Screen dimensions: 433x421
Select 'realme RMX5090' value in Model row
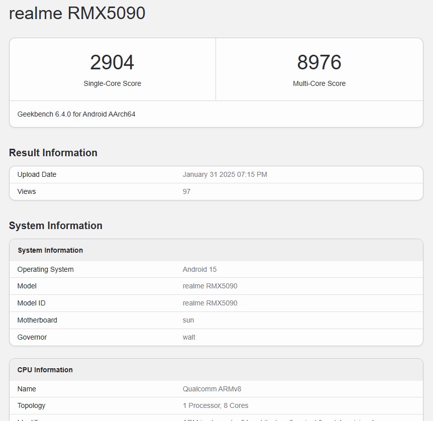tap(210, 286)
